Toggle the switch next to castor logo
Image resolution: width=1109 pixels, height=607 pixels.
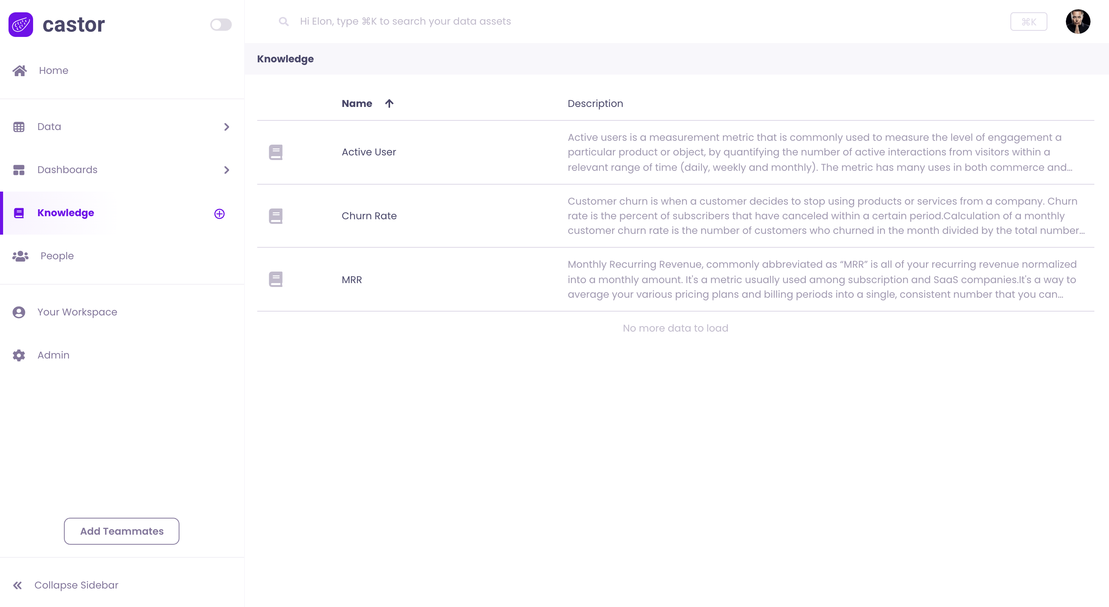[220, 25]
